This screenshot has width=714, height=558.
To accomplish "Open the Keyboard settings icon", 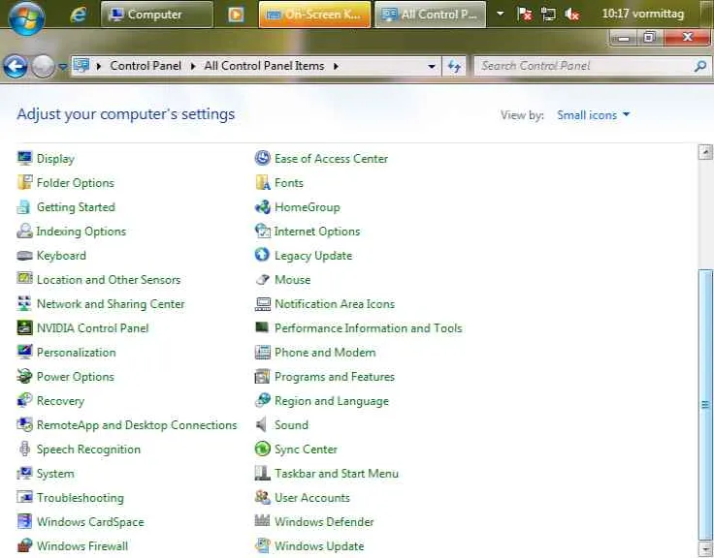I will 24,255.
